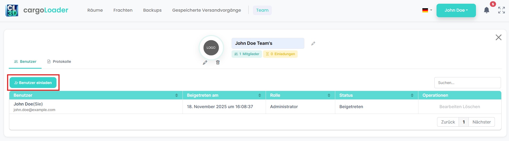Switch to the Protokolle tab
Image resolution: width=509 pixels, height=141 pixels.
click(x=59, y=61)
